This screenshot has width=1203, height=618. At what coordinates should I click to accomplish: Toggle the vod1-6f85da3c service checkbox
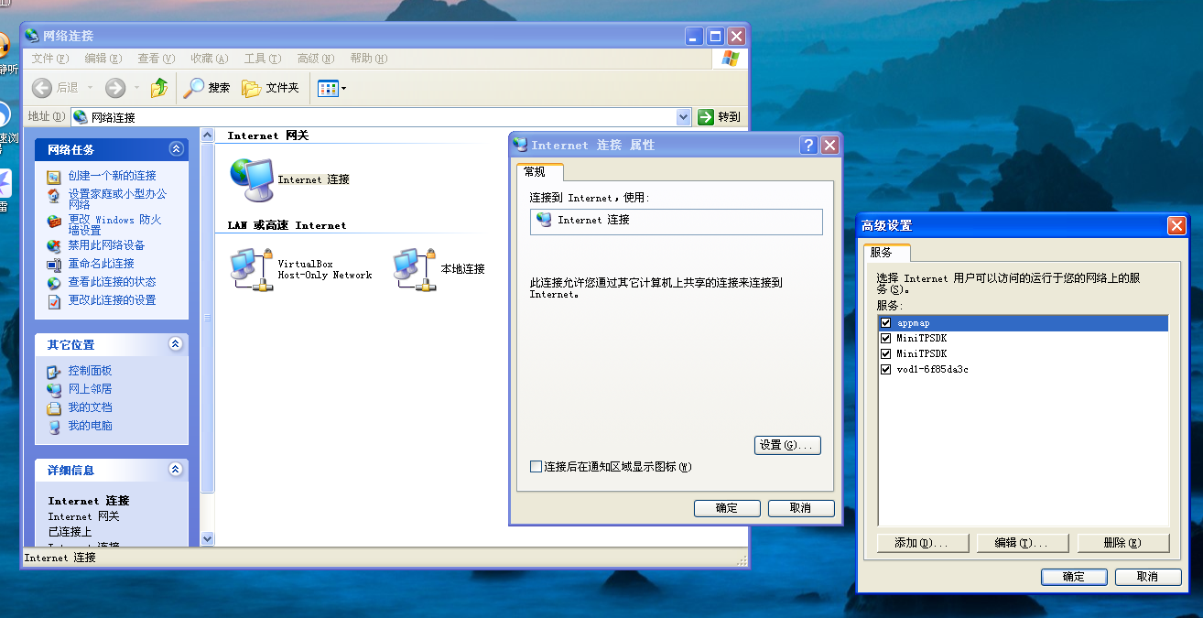click(x=885, y=370)
